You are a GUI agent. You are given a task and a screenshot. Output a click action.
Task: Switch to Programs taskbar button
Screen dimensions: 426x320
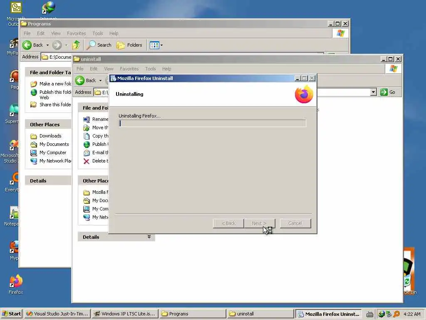[x=192, y=314]
